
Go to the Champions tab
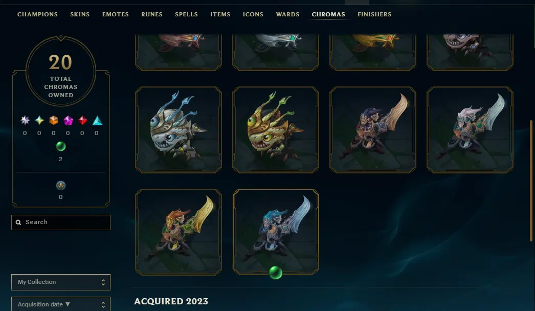pos(37,14)
